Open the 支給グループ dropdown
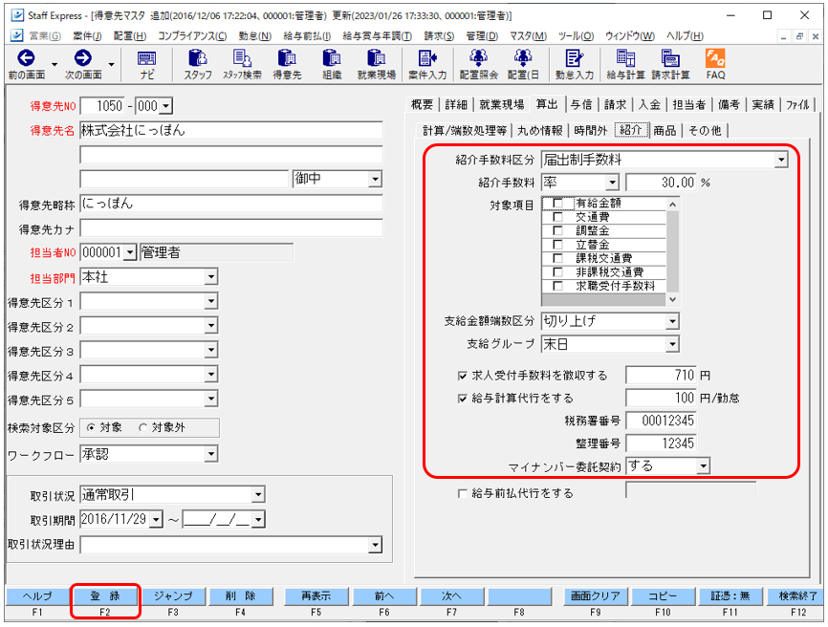Viewport: 828px width, 627px height. coord(672,345)
